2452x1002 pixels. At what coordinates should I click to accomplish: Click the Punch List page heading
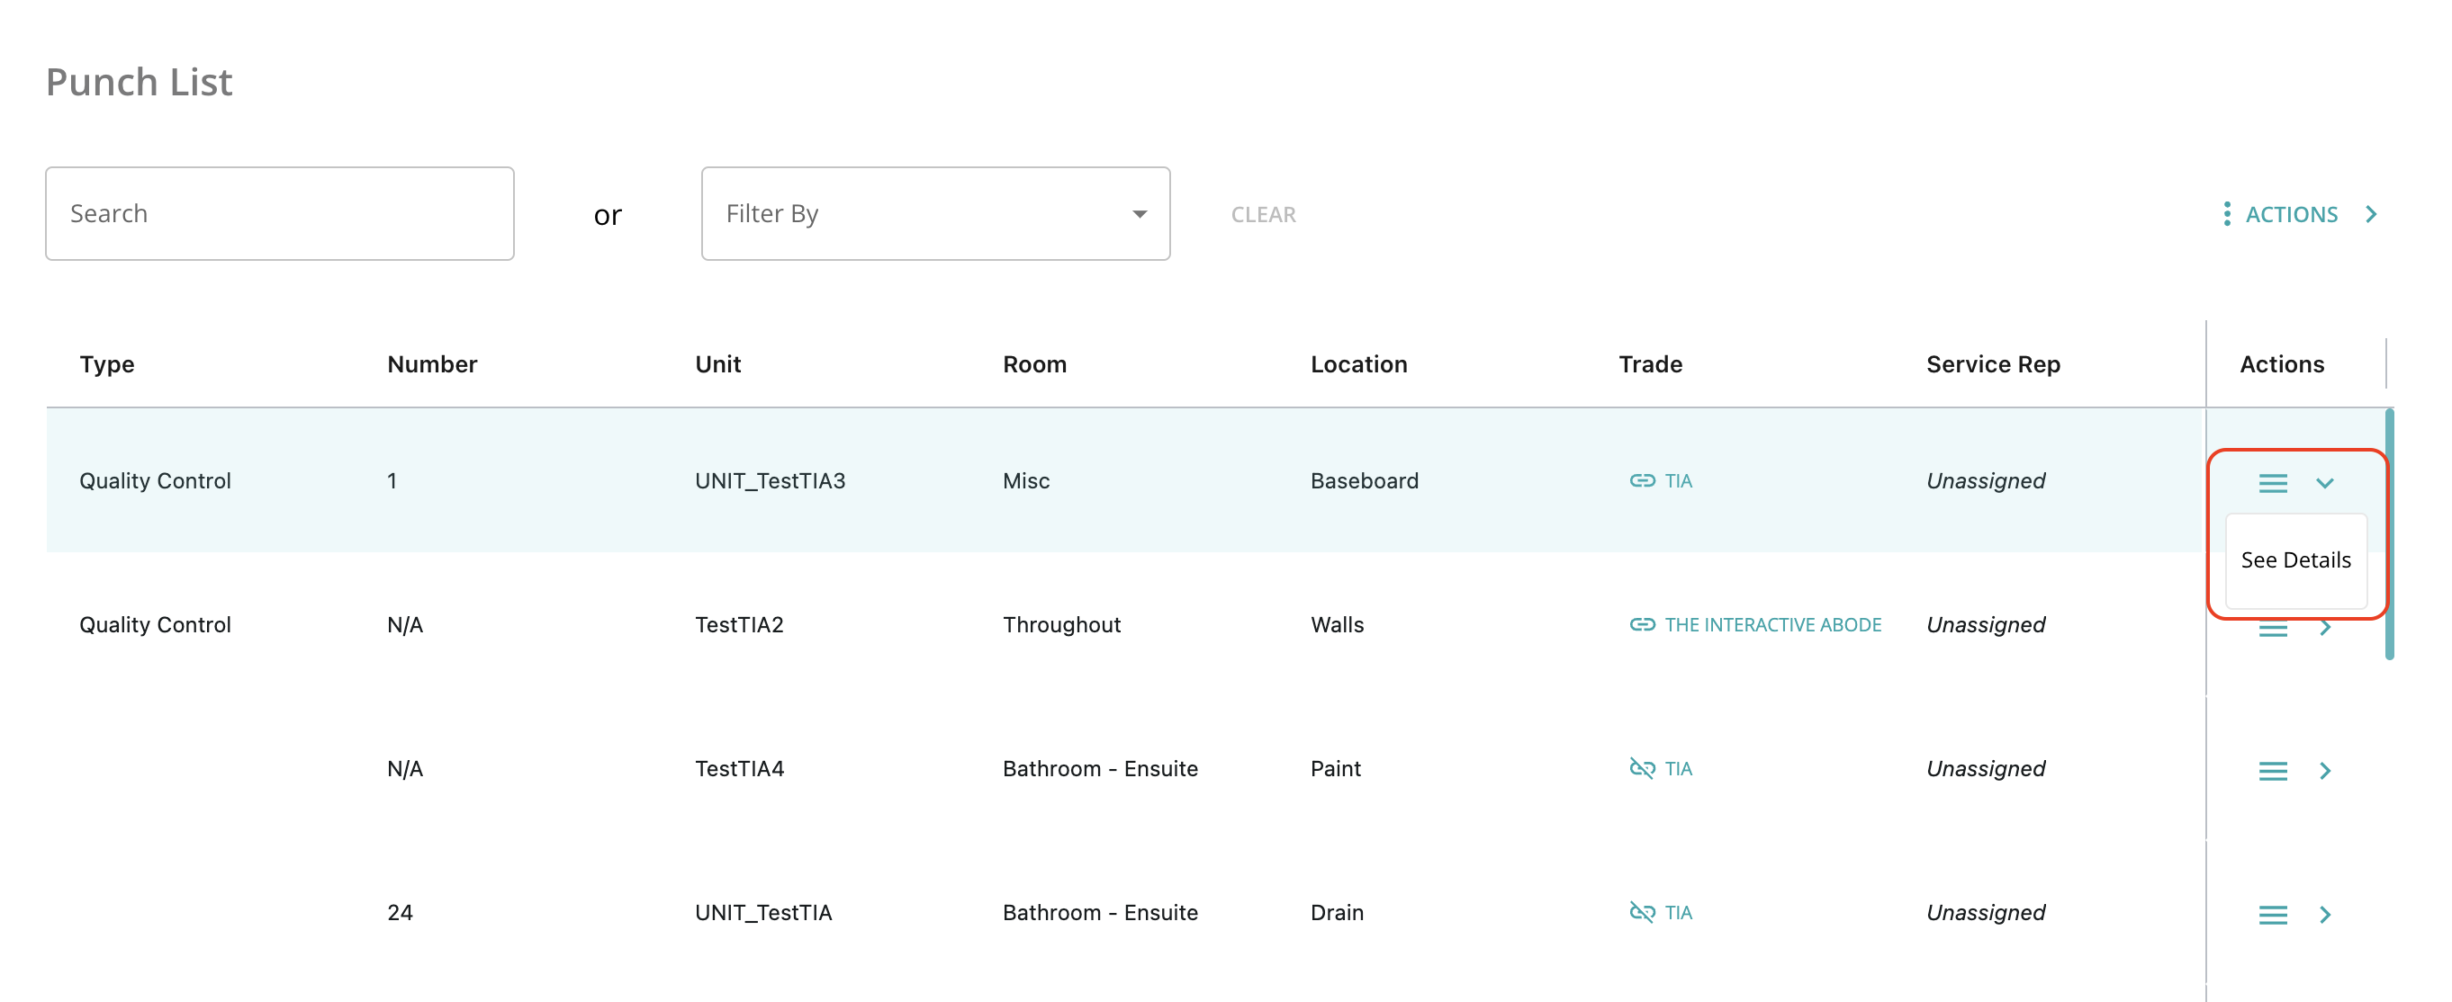[x=139, y=82]
